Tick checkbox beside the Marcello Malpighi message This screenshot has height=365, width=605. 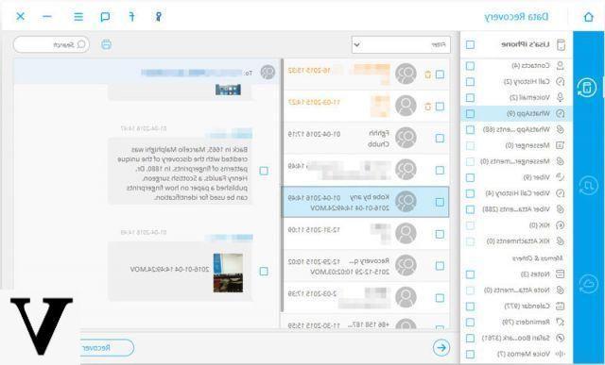pos(264,171)
